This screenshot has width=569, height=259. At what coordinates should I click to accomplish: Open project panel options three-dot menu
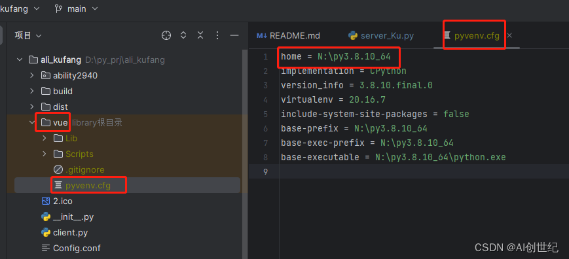tap(217, 35)
